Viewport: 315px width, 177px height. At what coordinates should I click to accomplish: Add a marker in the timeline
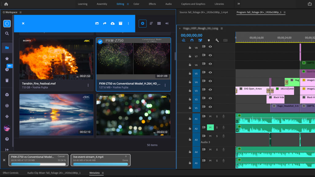pyautogui.click(x=209, y=40)
